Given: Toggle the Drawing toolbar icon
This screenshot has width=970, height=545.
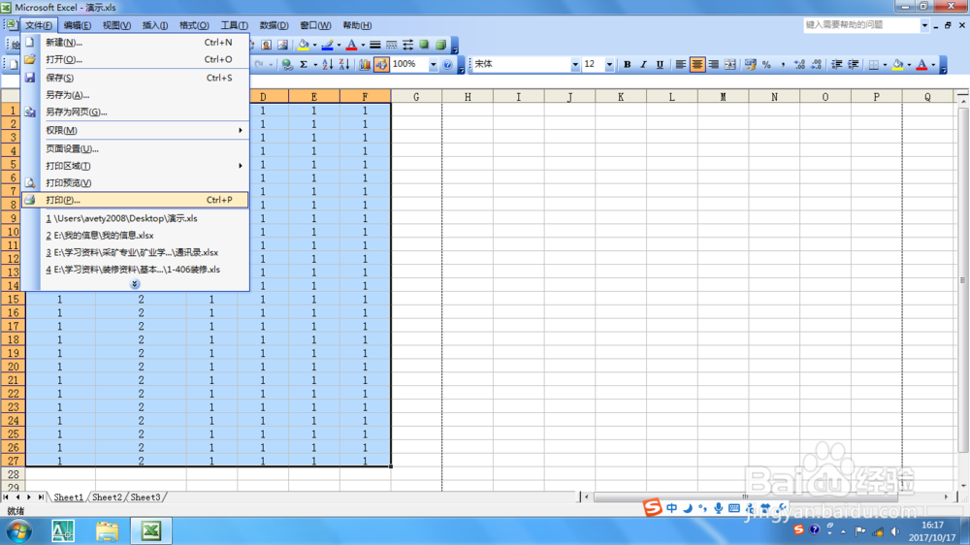Looking at the screenshot, I should click(x=381, y=64).
